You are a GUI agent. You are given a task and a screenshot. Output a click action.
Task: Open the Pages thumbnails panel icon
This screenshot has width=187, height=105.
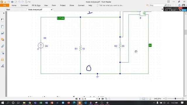point(2,27)
